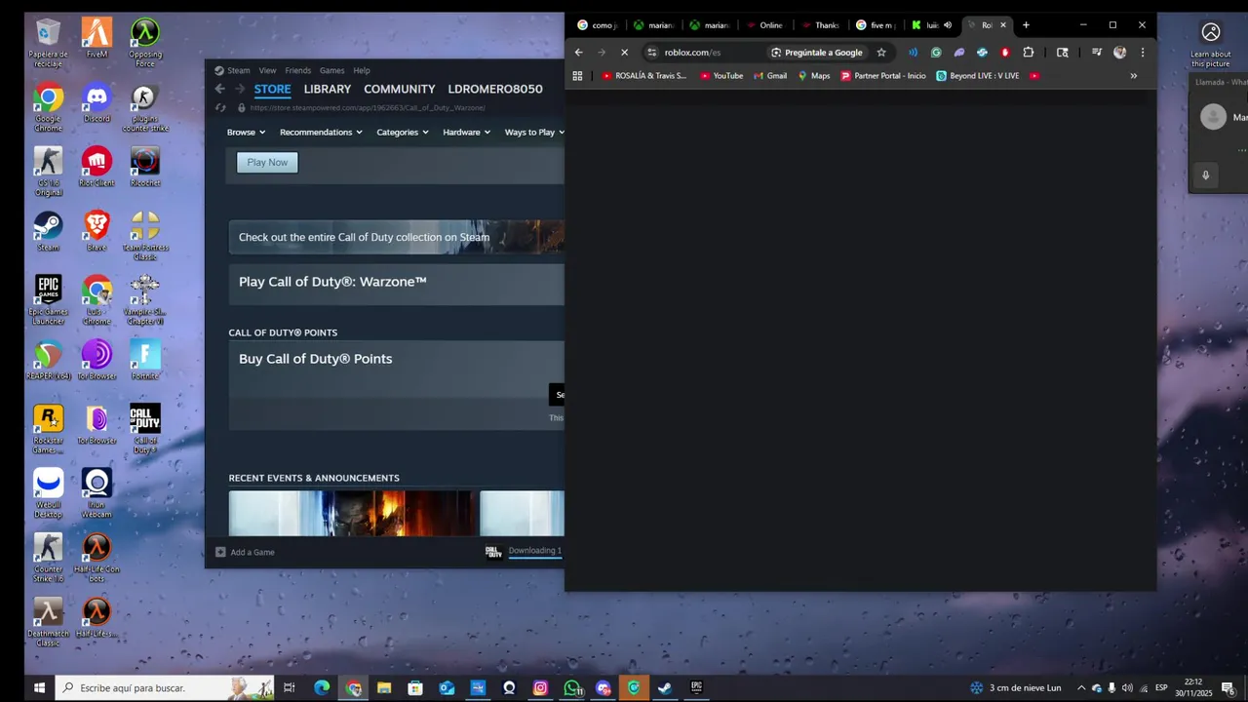Expand Steam Ways to Play dropdown
This screenshot has height=702, width=1248.
[534, 133]
